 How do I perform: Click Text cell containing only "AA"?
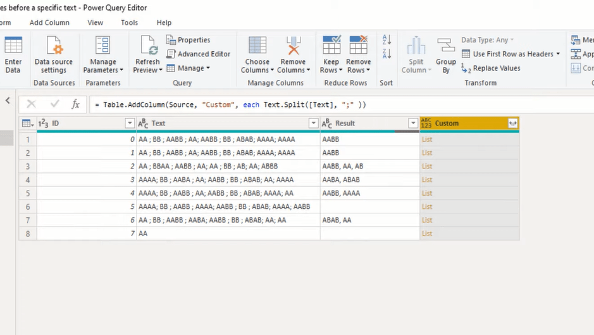[228, 233]
